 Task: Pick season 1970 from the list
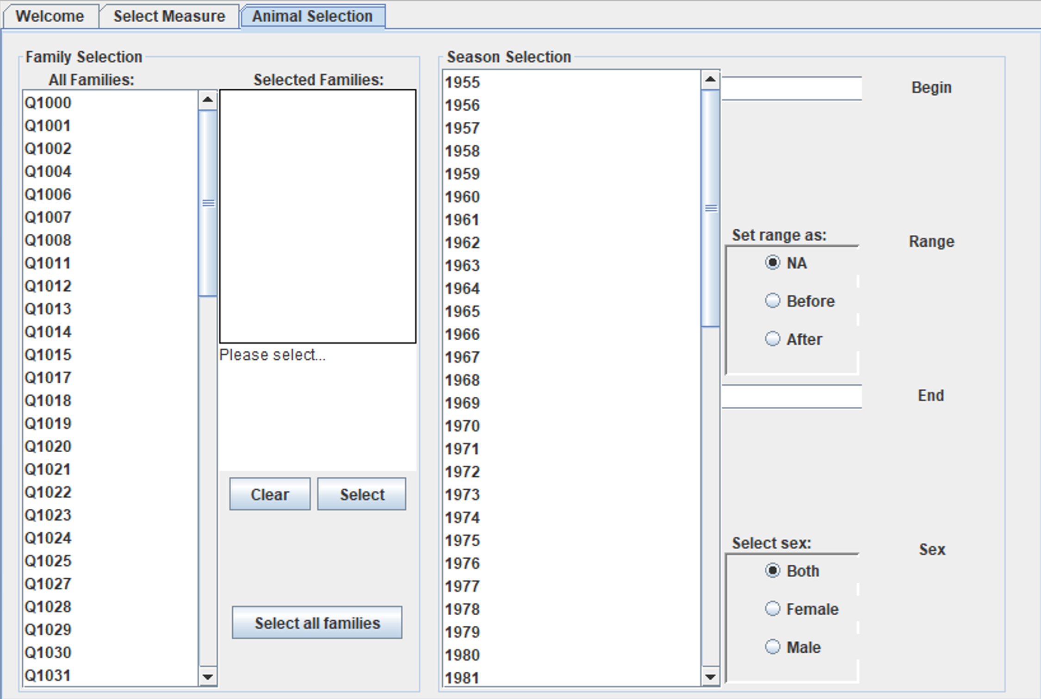(x=462, y=426)
